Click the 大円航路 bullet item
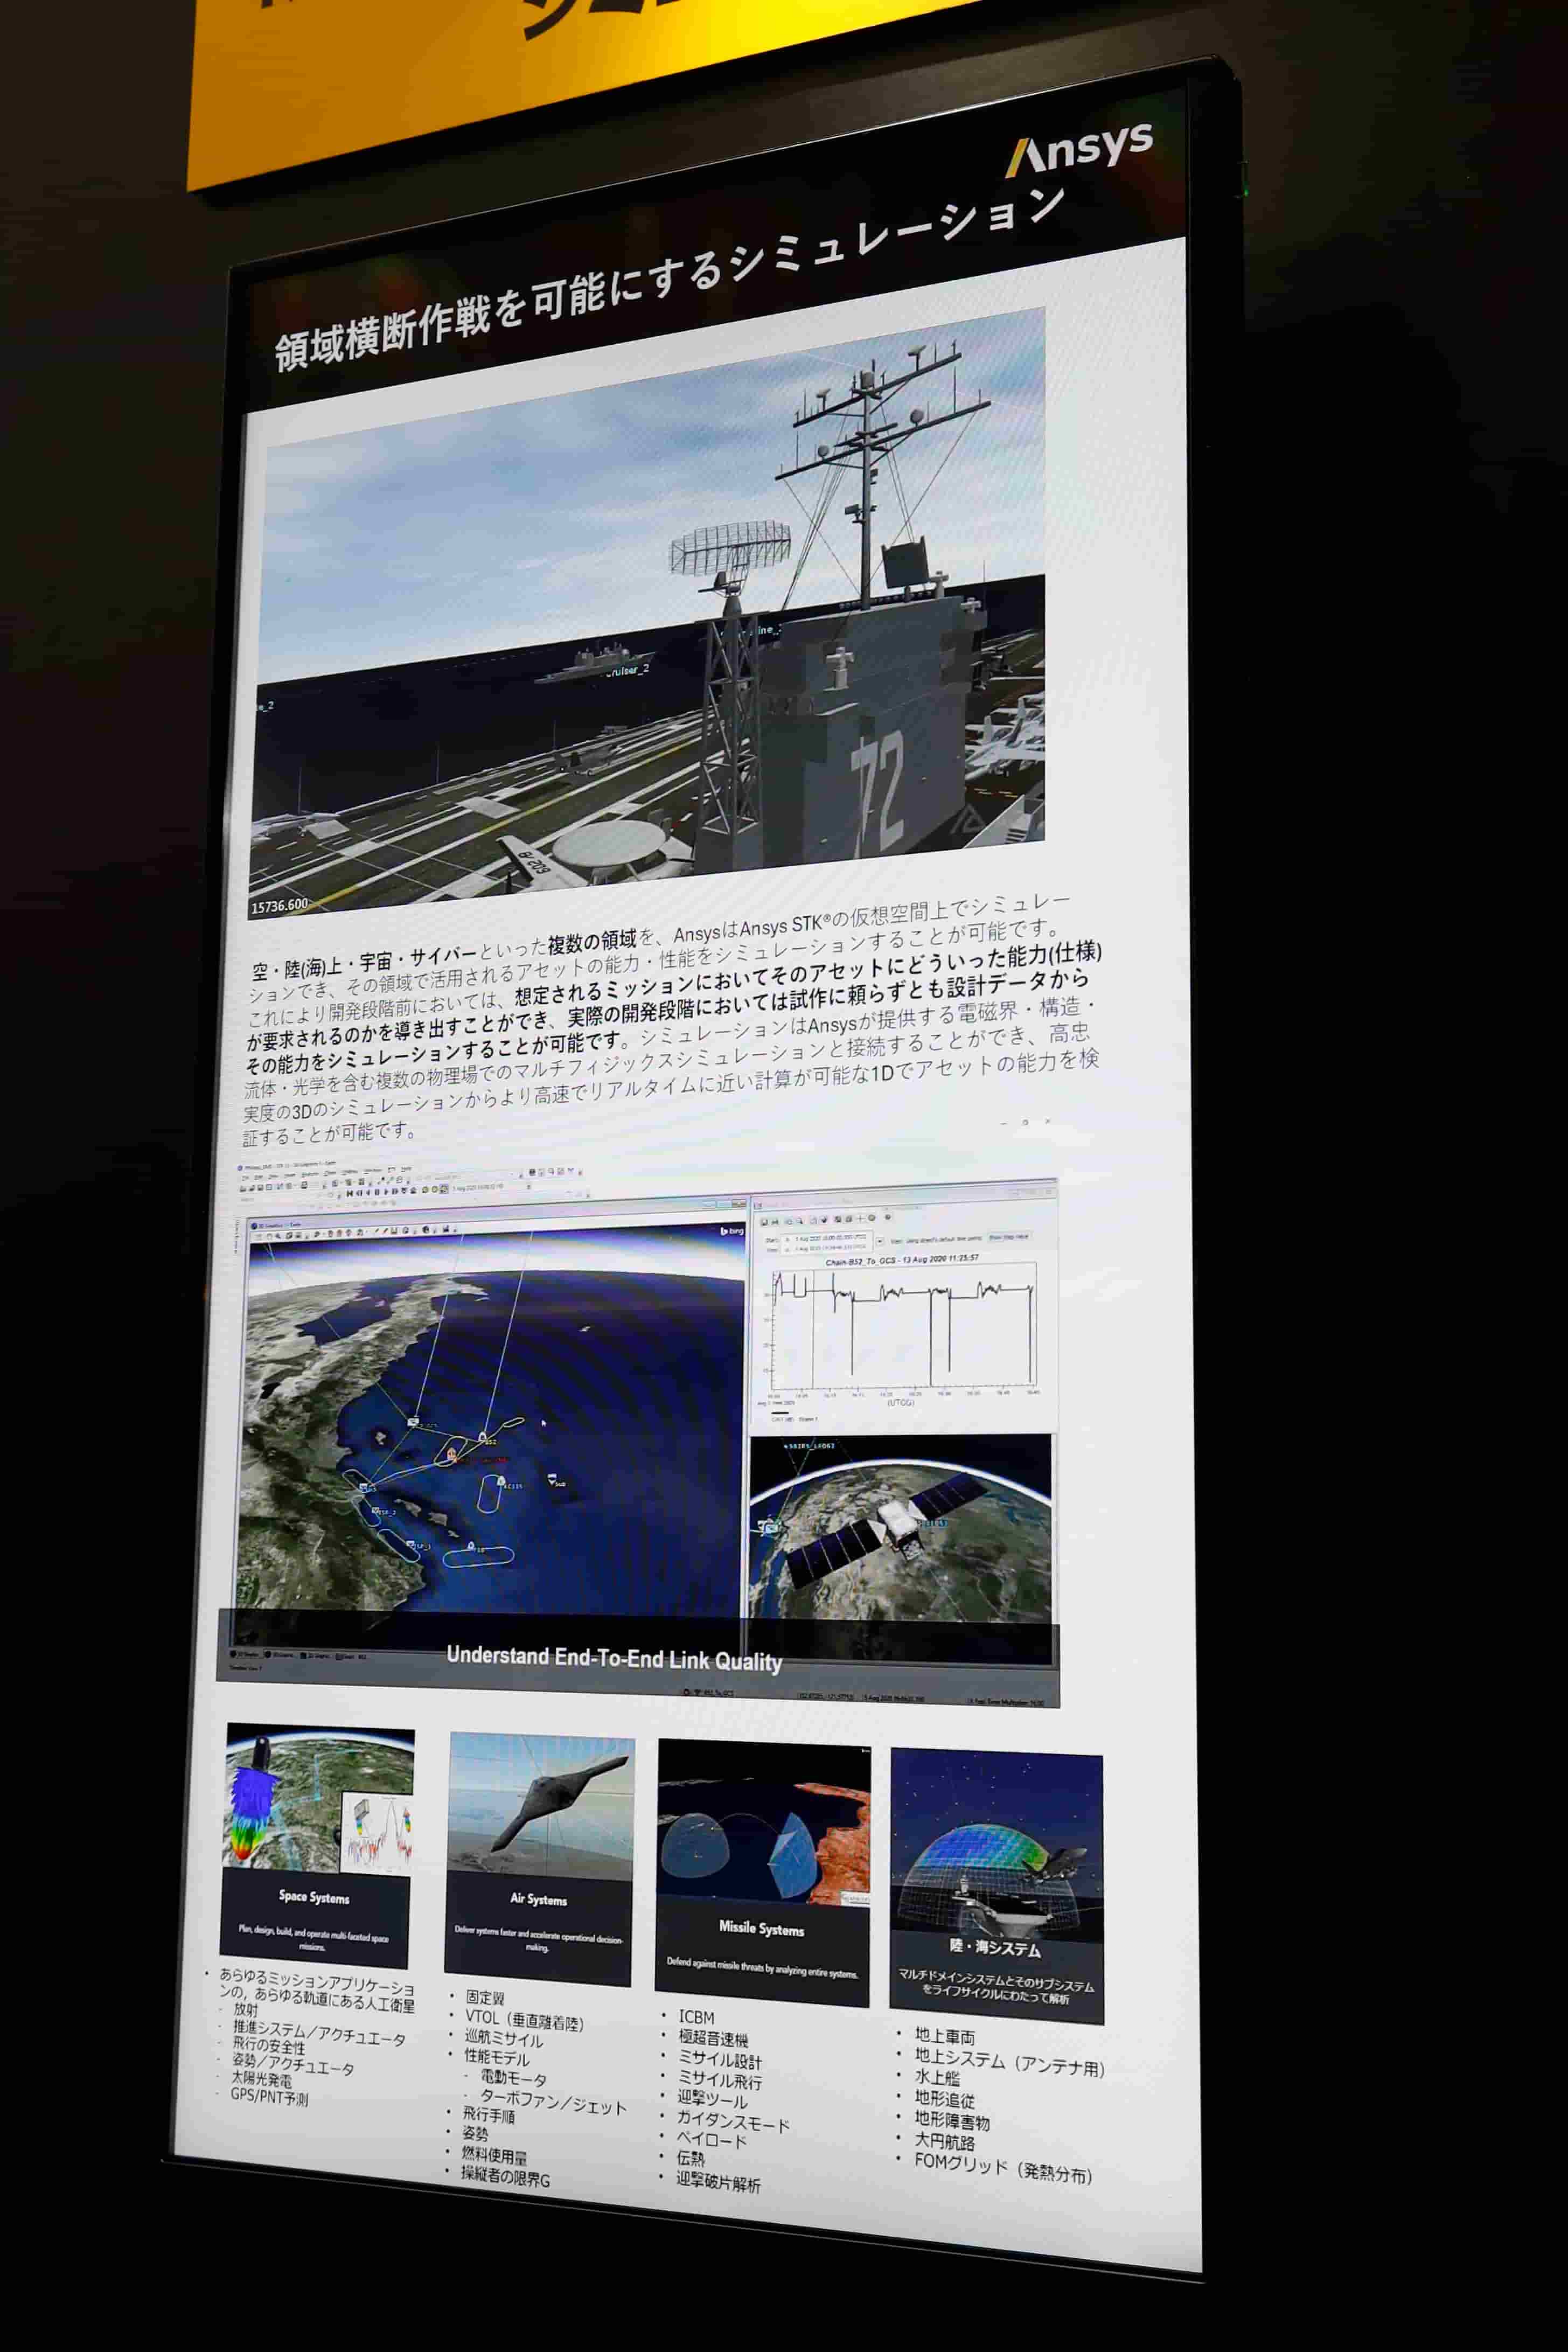The height and width of the screenshot is (2352, 1568). pos(944,2143)
